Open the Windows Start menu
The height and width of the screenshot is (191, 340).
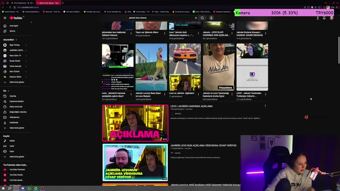coord(3,188)
